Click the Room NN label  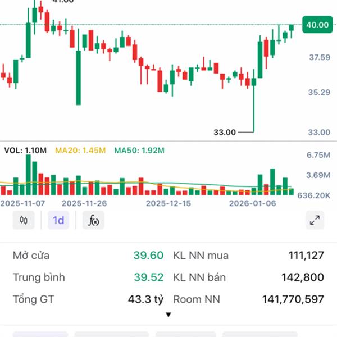(x=197, y=299)
